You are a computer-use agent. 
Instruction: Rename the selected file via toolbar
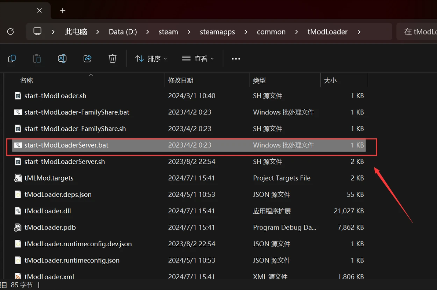tap(62, 59)
